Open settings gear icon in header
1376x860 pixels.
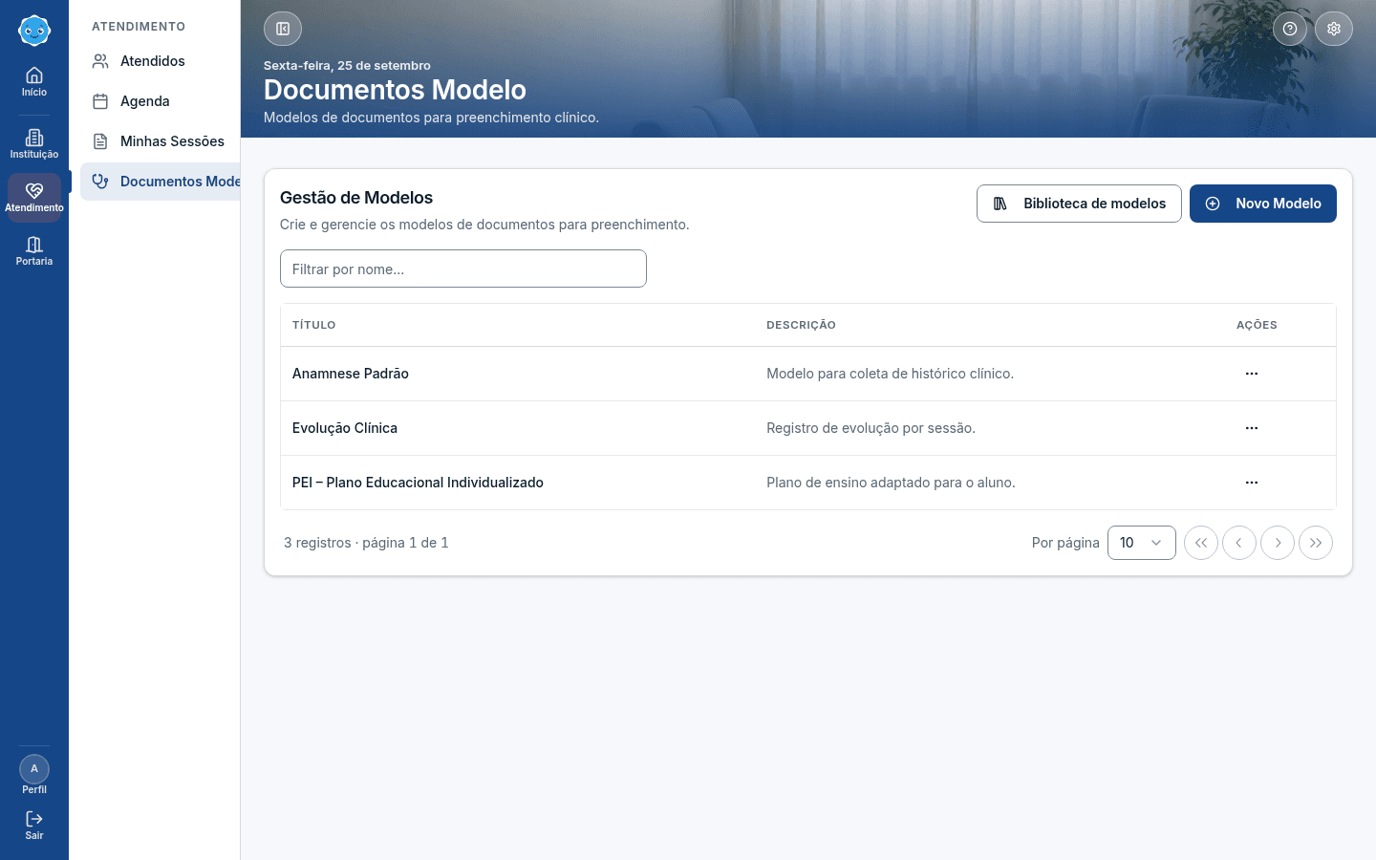tap(1334, 29)
